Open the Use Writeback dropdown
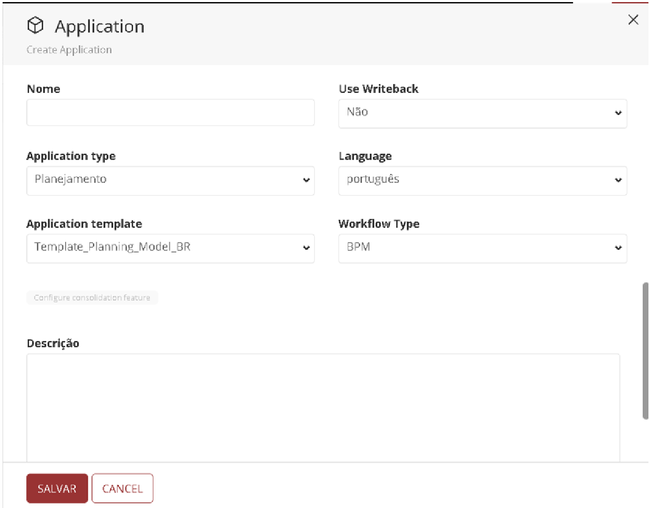The height and width of the screenshot is (508, 650). click(483, 114)
